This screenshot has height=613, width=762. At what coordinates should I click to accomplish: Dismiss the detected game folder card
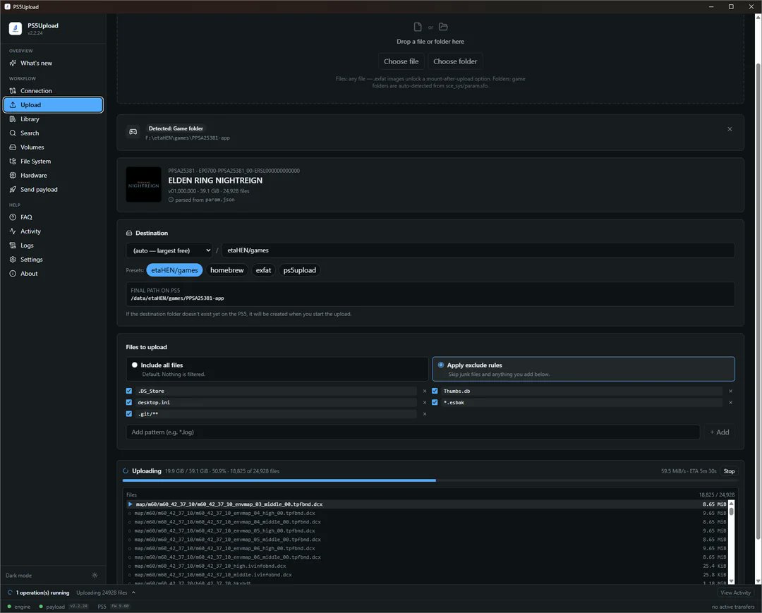(x=730, y=129)
